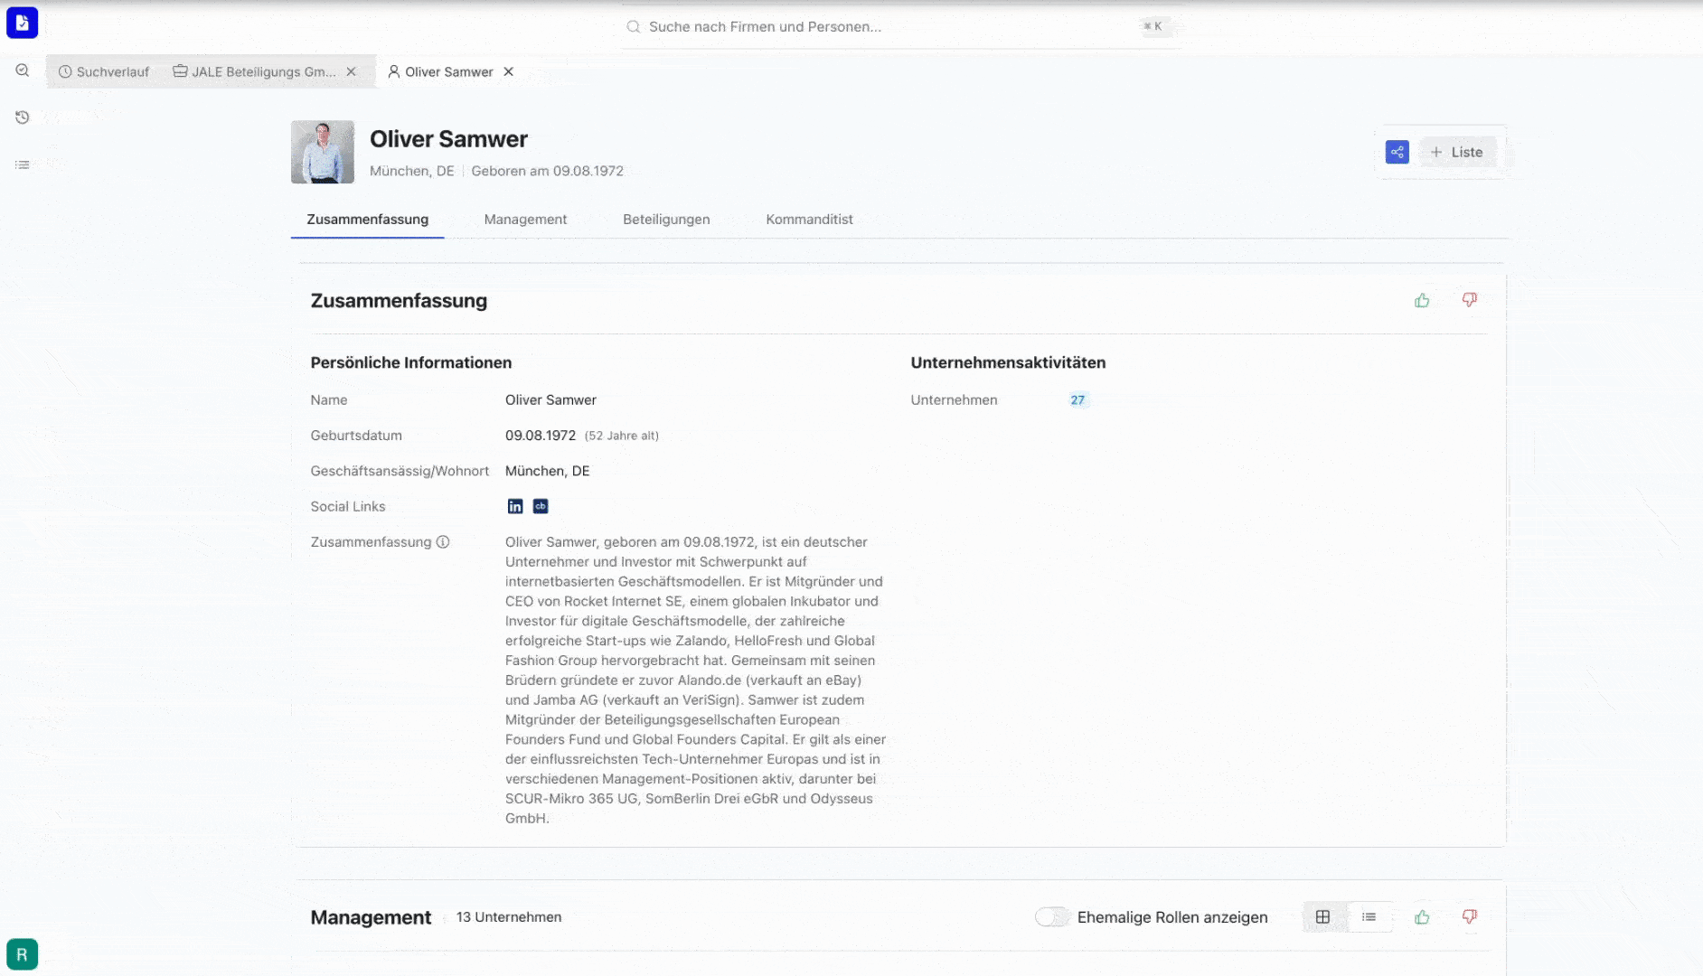Viewport: 1703px width, 976px height.
Task: Give thumbs up on the Management section
Action: pos(1422,917)
